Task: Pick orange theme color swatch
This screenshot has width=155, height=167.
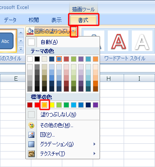Action: tap(95, 59)
